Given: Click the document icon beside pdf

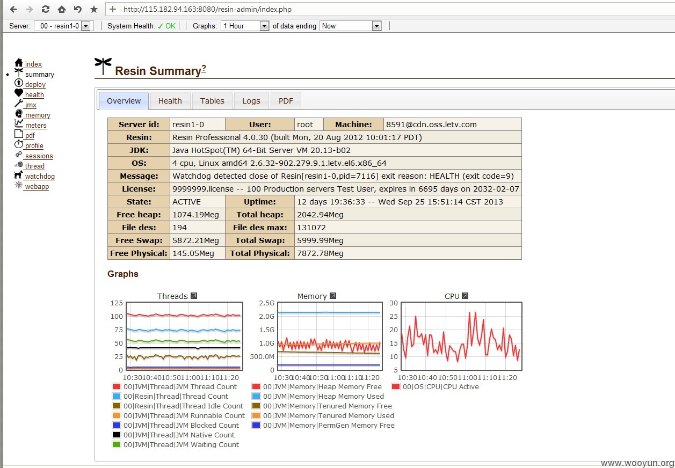Looking at the screenshot, I should click(19, 134).
